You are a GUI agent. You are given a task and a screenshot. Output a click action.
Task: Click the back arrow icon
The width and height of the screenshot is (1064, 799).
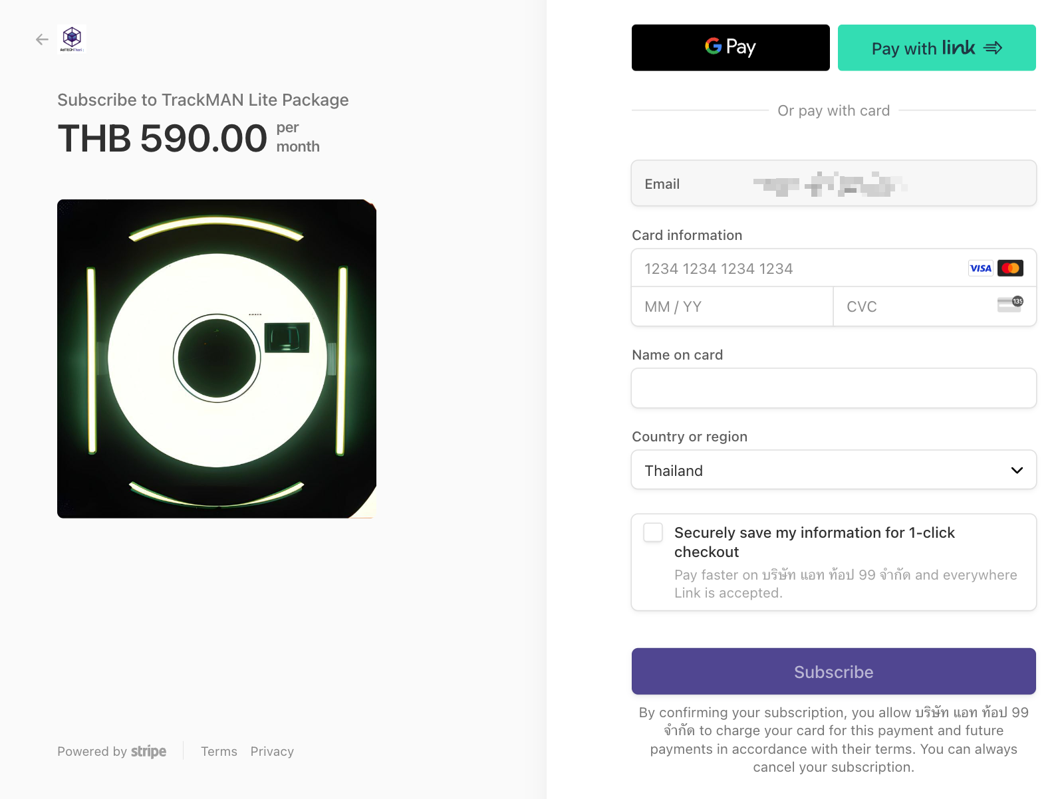[x=42, y=40]
